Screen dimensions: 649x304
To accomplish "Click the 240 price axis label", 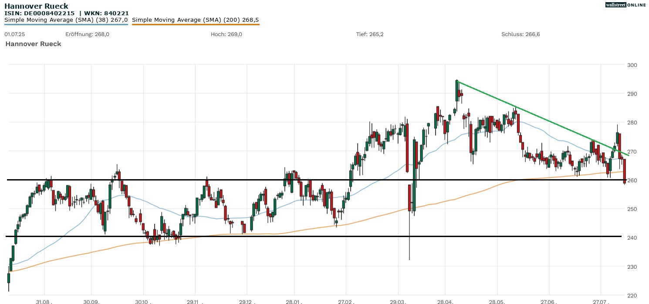I will [632, 238].
